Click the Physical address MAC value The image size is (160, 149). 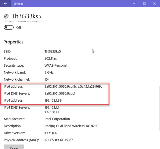[x=59, y=140]
